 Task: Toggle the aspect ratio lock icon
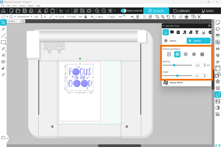[x=86, y=17]
